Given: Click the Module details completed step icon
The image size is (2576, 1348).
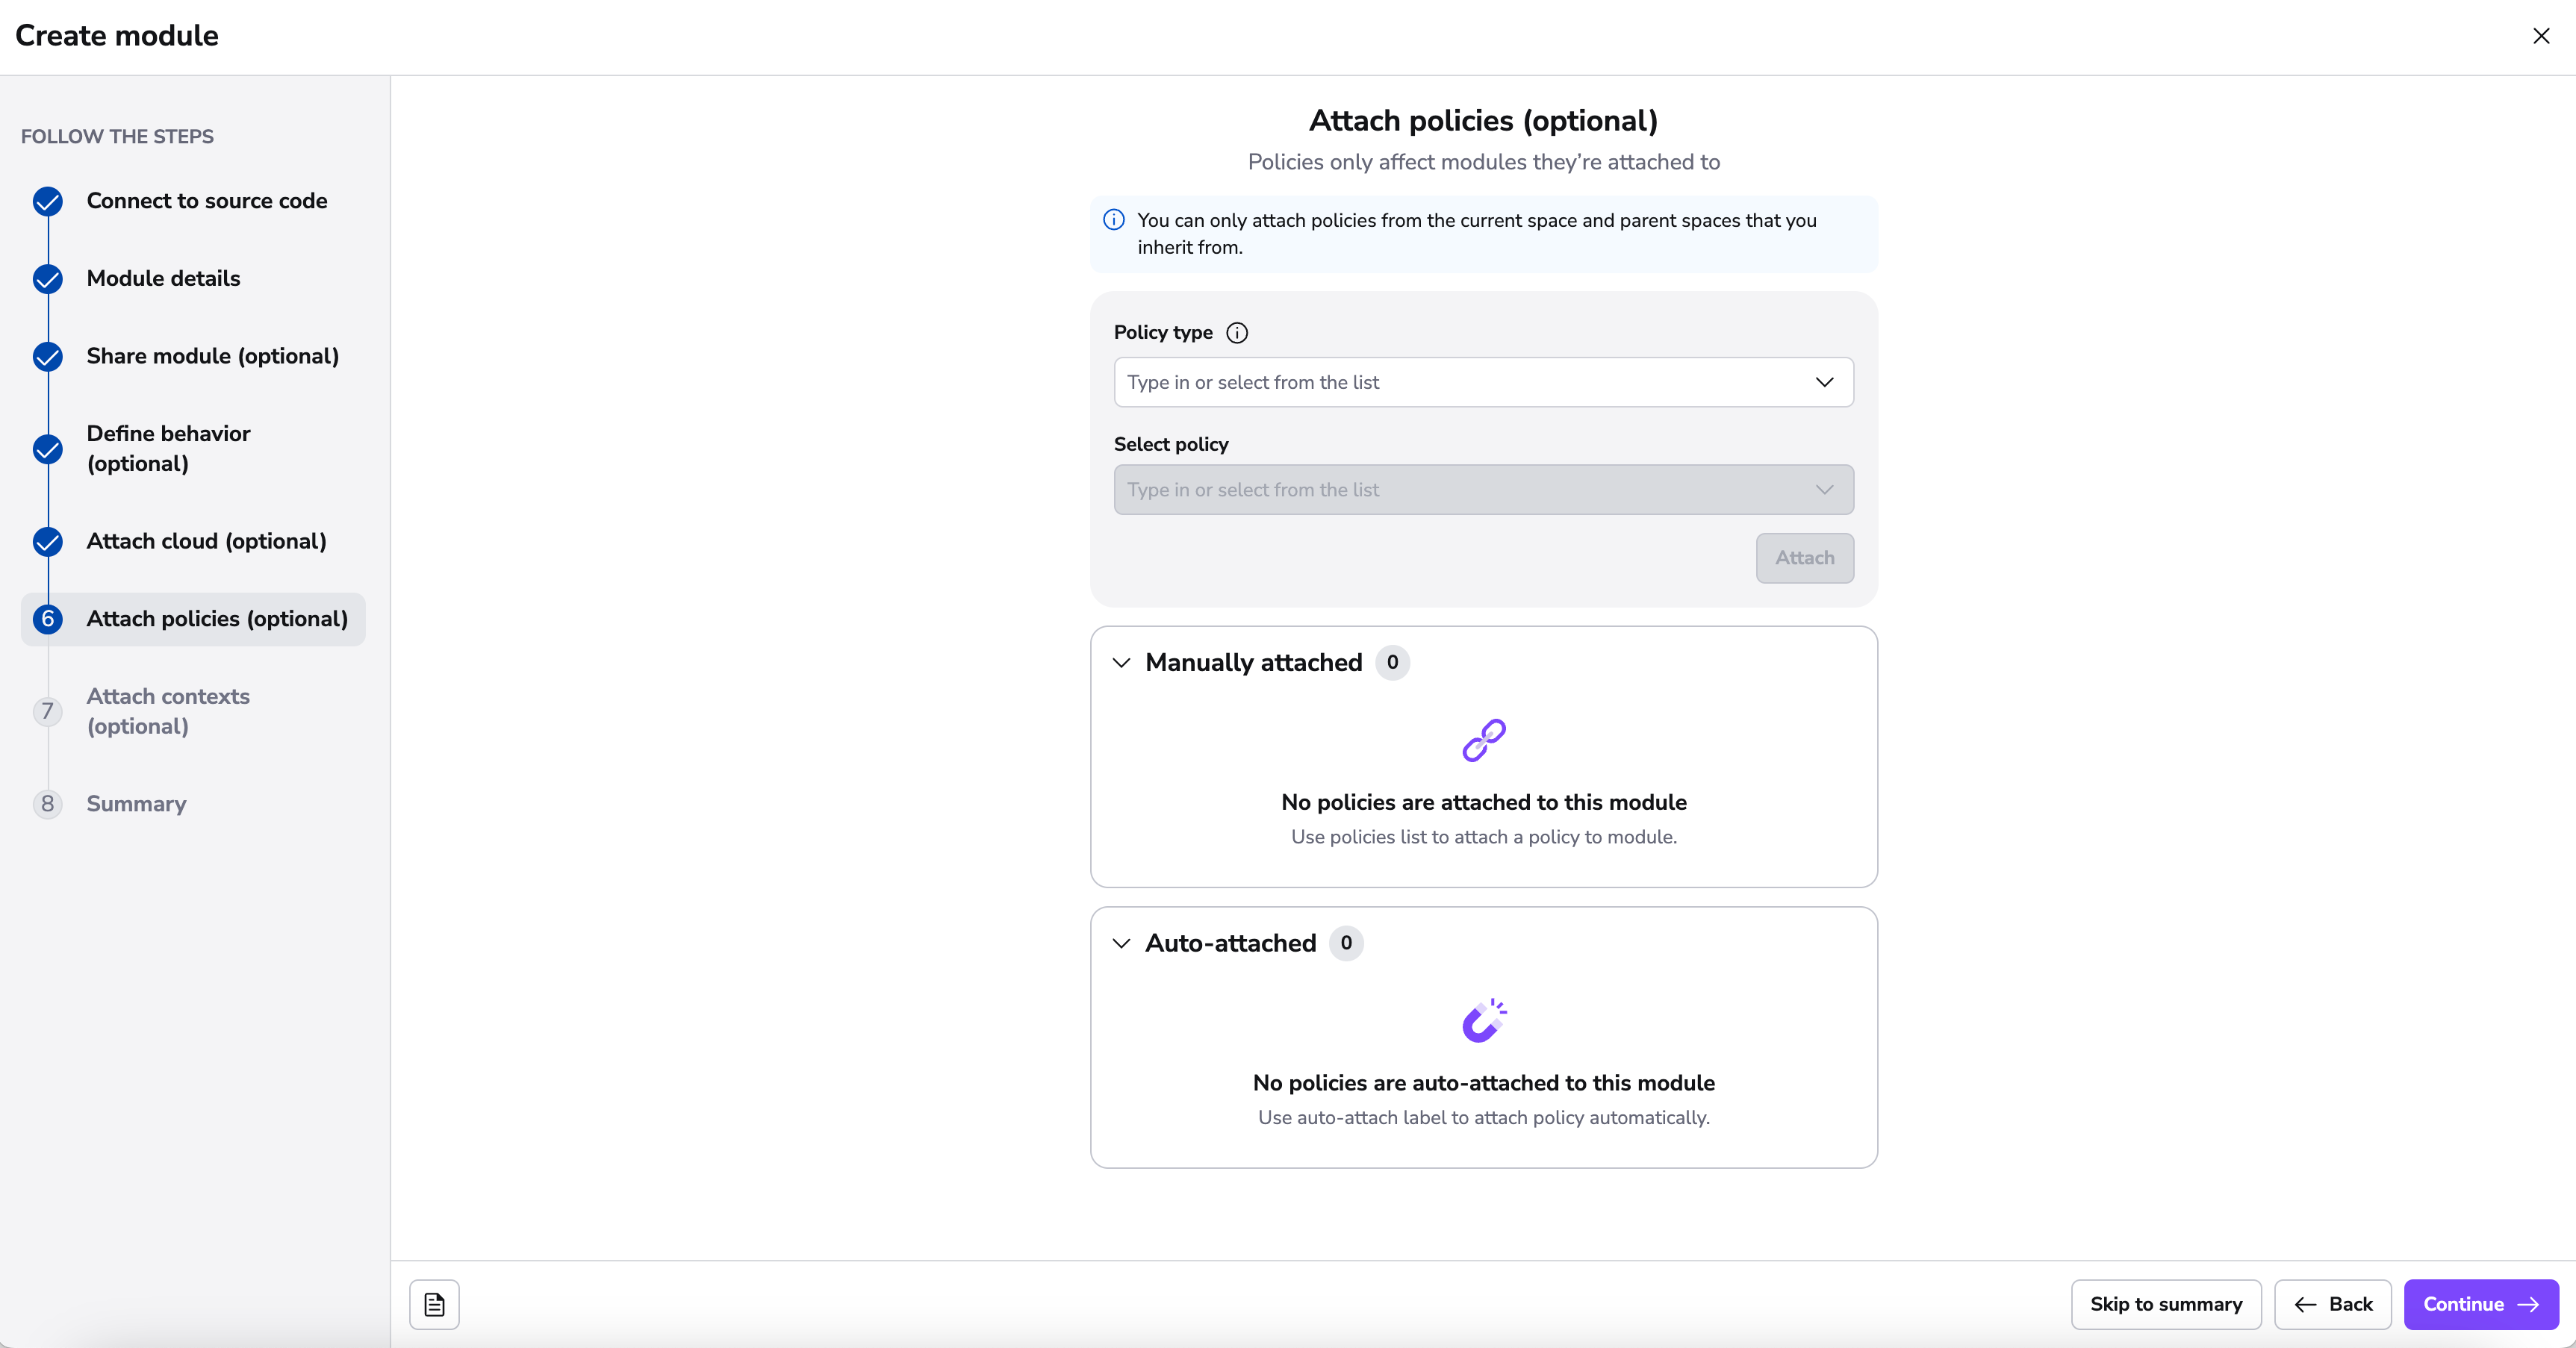Looking at the screenshot, I should click(x=48, y=279).
